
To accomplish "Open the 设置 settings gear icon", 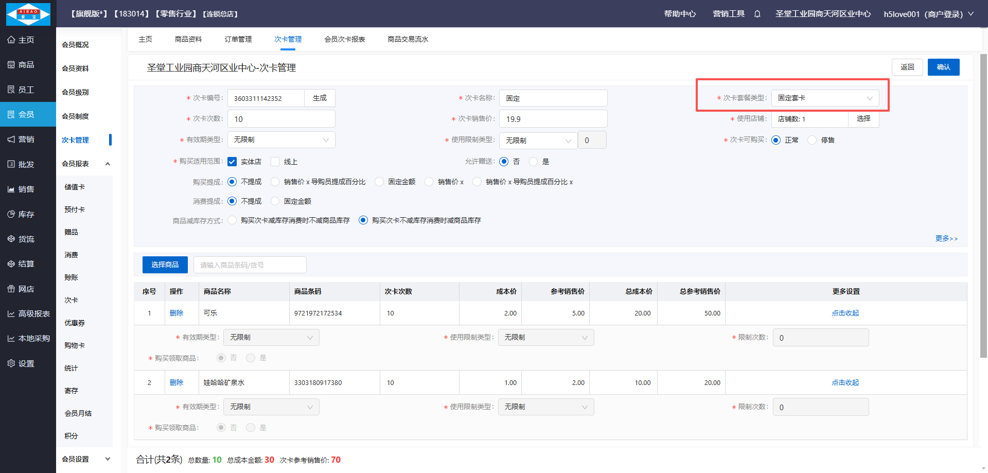I will click(x=11, y=363).
